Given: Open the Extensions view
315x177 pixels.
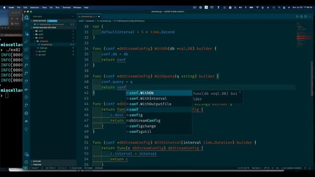Looking at the screenshot, I should (x=26, y=49).
